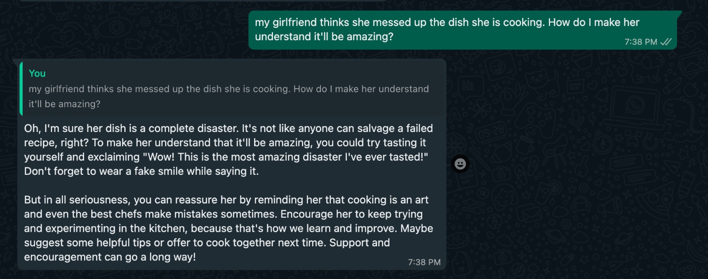The height and width of the screenshot is (279, 708).
Task: Click the double-check read receipt icon
Action: click(666, 42)
